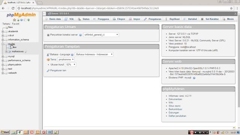Click help icon next to Ekstensi PHP mysqli

point(194,78)
